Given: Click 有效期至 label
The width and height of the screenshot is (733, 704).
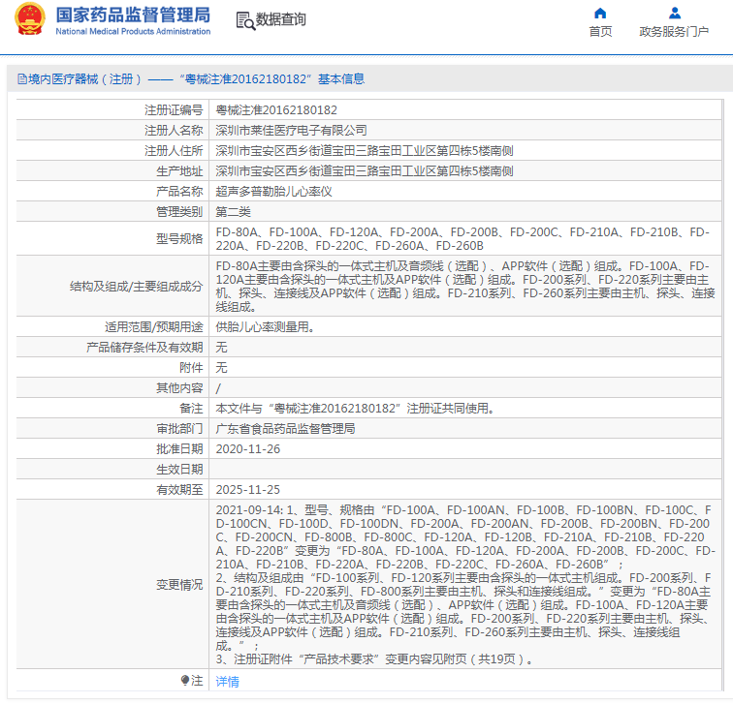Looking at the screenshot, I should click(179, 490).
